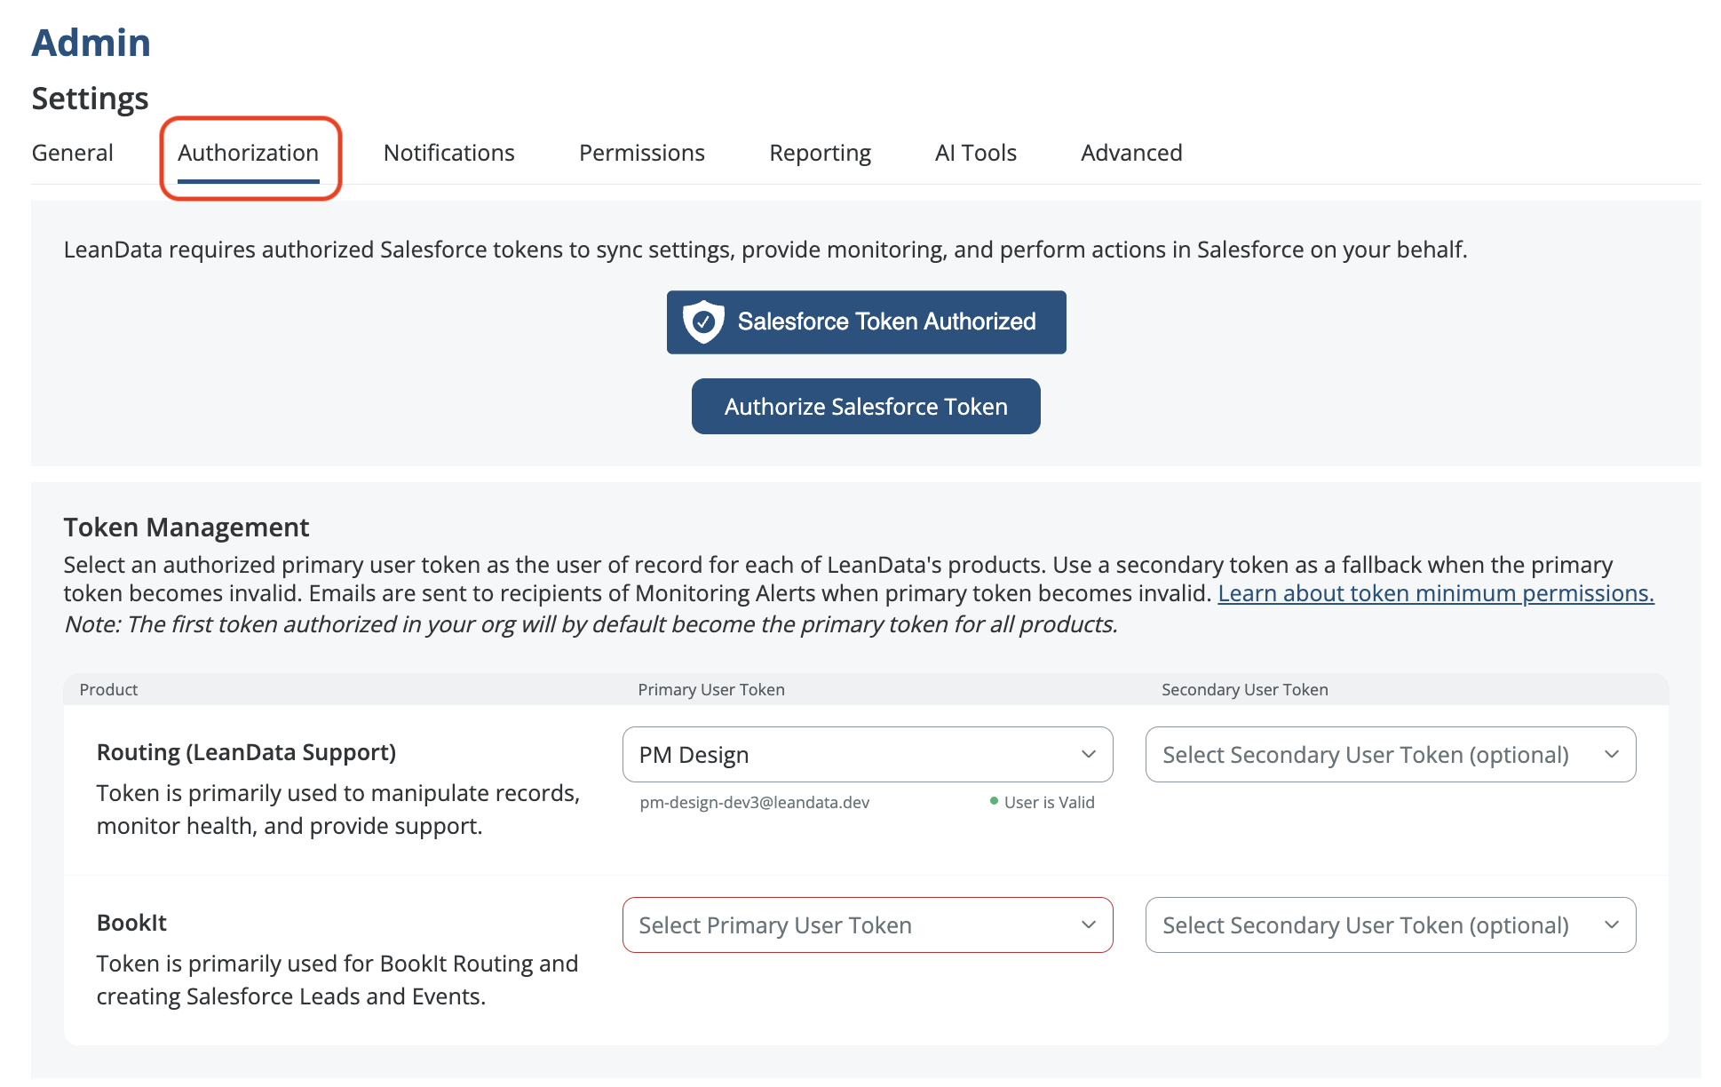Image resolution: width=1721 pixels, height=1087 pixels.
Task: Click the Salesforce Token Authorized banner
Action: pyautogui.click(x=866, y=321)
